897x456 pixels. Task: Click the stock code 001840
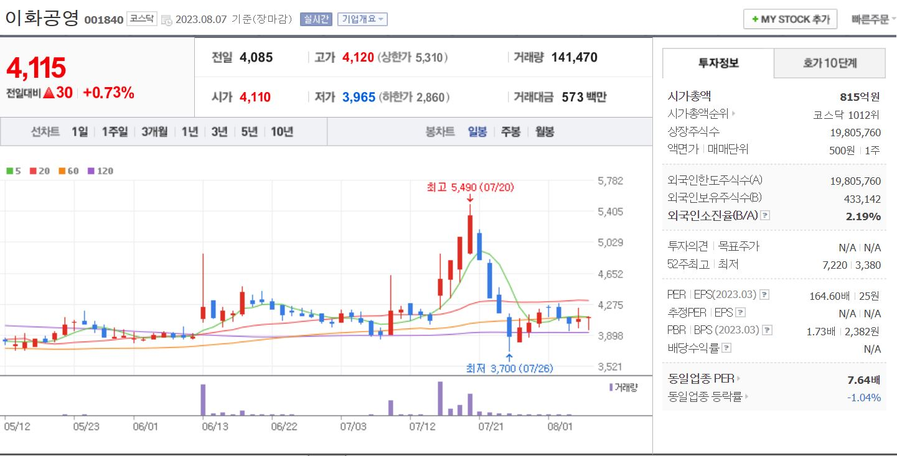pyautogui.click(x=103, y=20)
